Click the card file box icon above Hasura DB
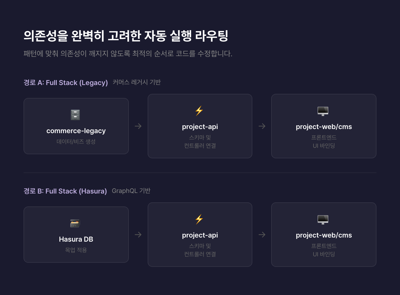This screenshot has width=400, height=295. click(75, 223)
